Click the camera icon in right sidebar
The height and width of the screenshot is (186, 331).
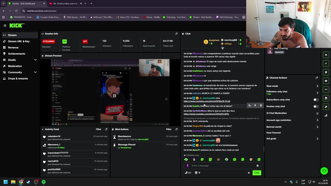(326, 98)
